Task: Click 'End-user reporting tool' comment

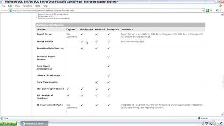Action: point(132,42)
